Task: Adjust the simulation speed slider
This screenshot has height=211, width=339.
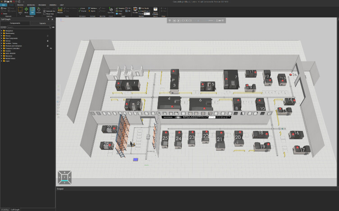Action: tap(211, 21)
